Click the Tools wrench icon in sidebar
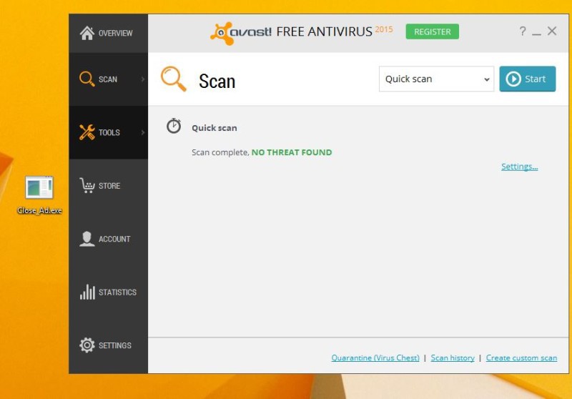 coord(87,132)
